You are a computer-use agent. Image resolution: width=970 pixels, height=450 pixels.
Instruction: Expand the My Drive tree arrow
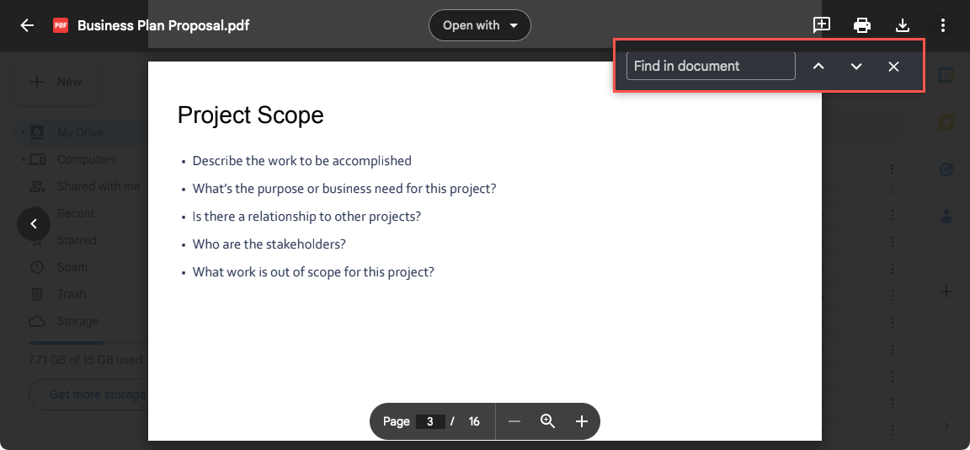[x=23, y=132]
